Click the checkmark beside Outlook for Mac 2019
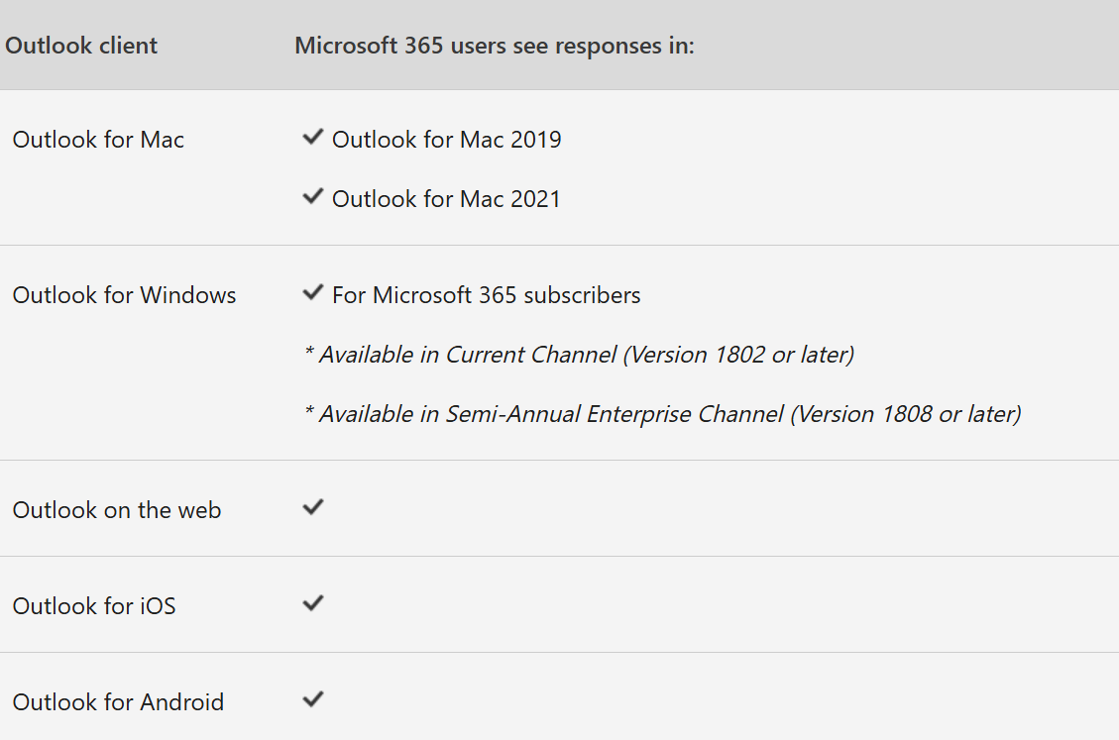This screenshot has width=1119, height=740. pos(312,137)
